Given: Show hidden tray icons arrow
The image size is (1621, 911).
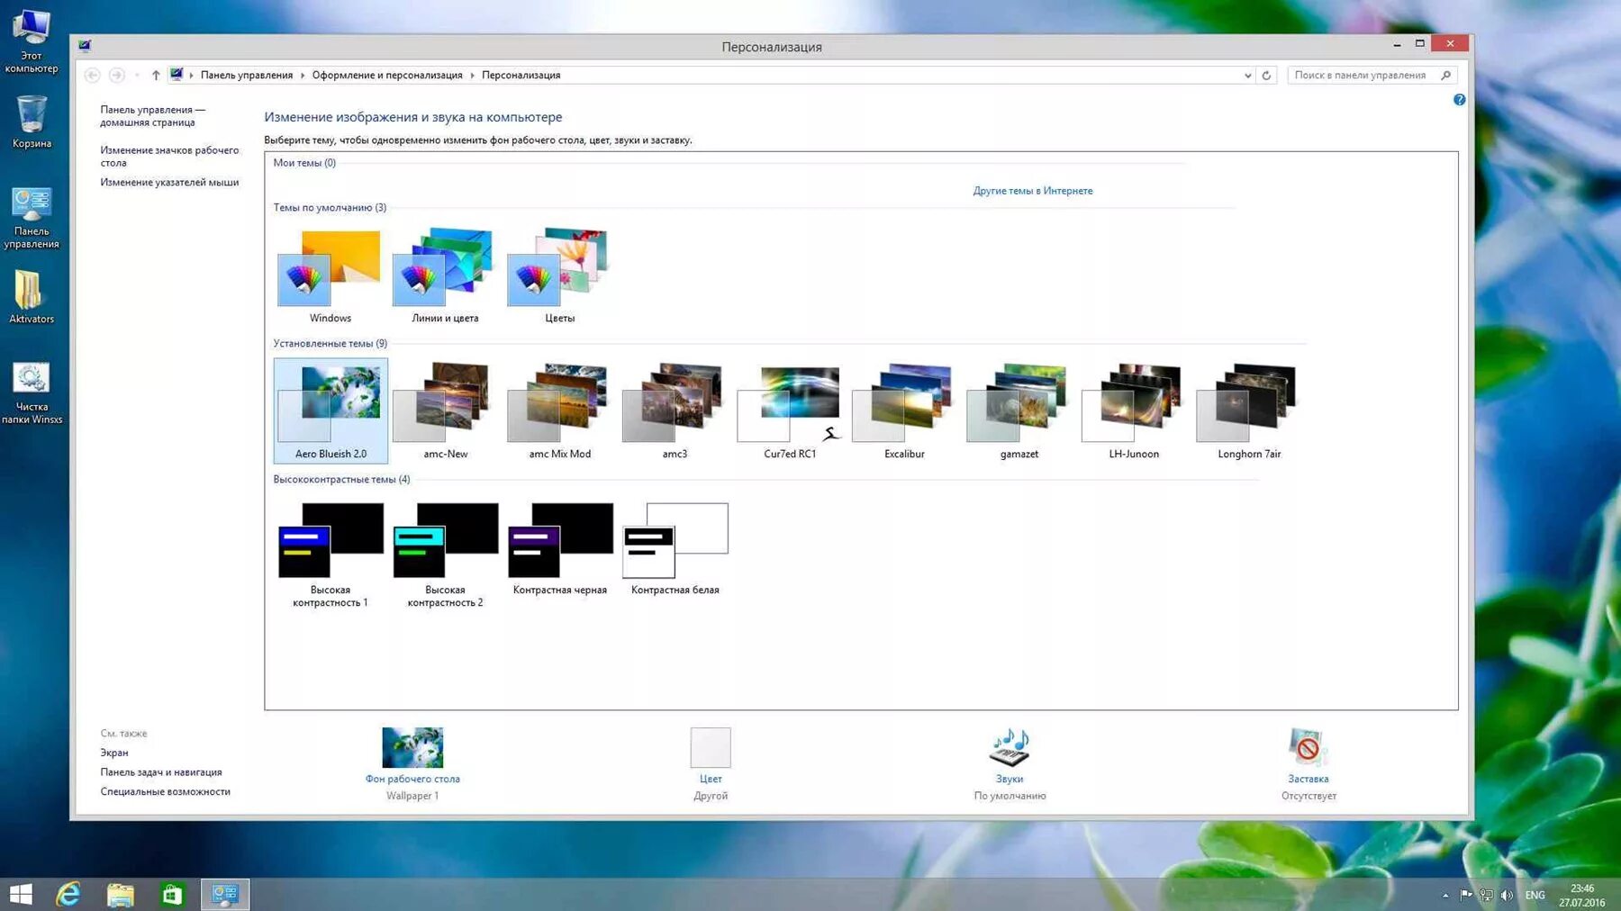Looking at the screenshot, I should coord(1445,896).
